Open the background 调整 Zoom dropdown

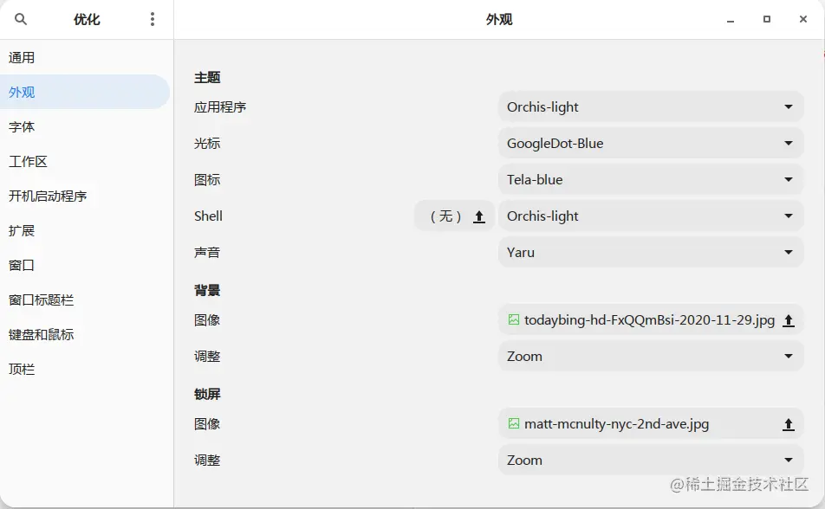tap(650, 356)
